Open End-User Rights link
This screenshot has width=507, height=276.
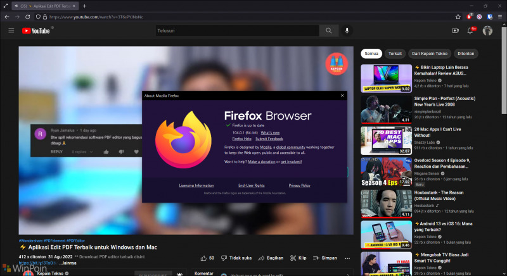point(251,185)
